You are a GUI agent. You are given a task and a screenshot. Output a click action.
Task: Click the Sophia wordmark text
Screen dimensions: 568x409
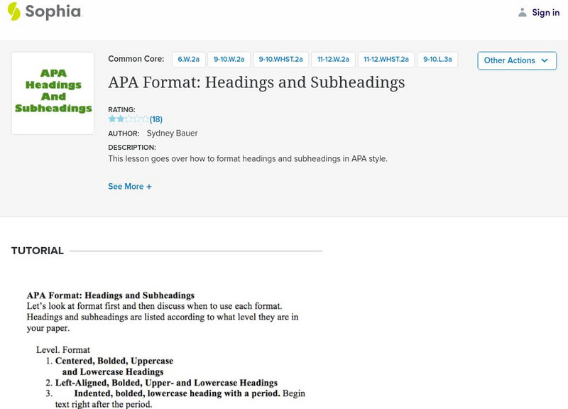tap(53, 12)
